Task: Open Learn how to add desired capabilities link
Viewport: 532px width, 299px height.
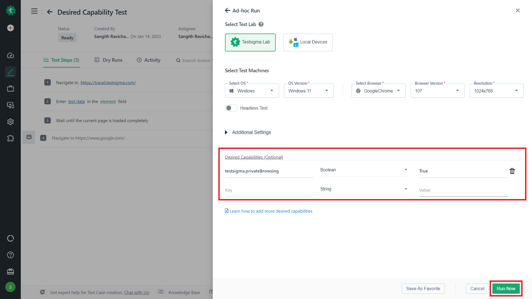Action: coord(268,211)
